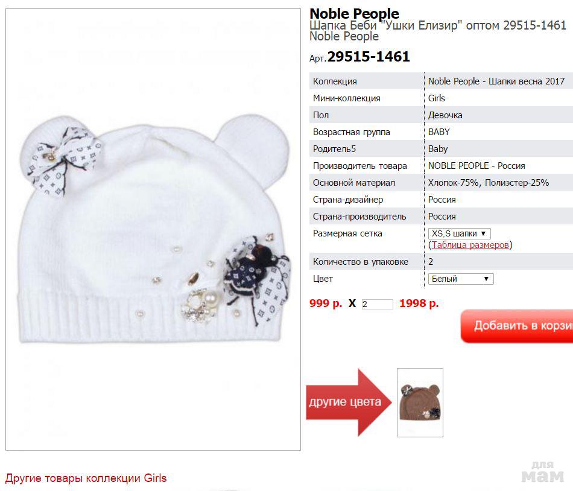Screen dimensions: 573x491
Task: Click the 999 р. unit price
Action: coord(326,303)
